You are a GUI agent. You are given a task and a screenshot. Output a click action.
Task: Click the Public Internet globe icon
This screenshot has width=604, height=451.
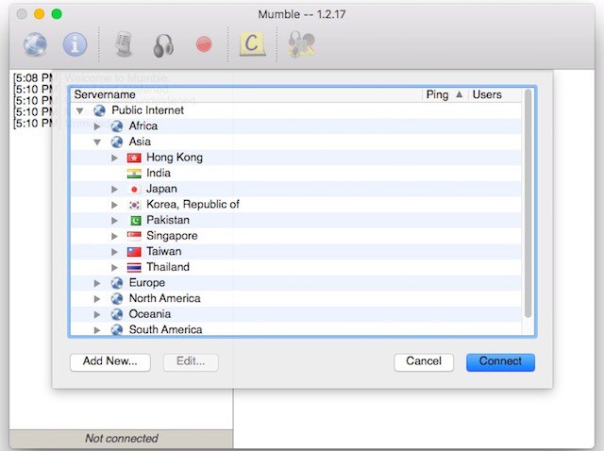click(x=99, y=110)
